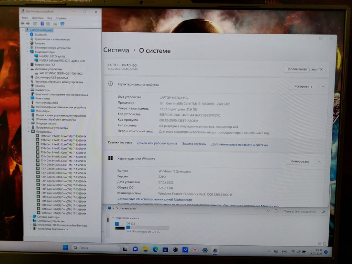Click the Back arrow in Device Manager toolbar

(x=23, y=24)
